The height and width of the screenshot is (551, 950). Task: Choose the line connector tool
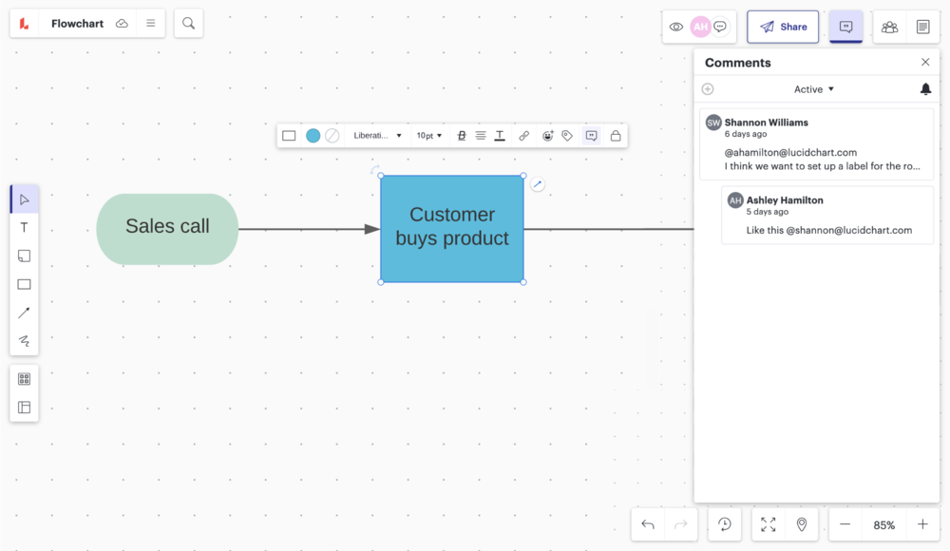tap(24, 313)
